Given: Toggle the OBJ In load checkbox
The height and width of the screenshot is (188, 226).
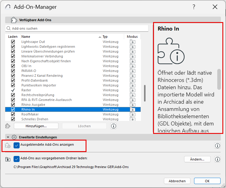Looking at the screenshot, I should [13, 66].
